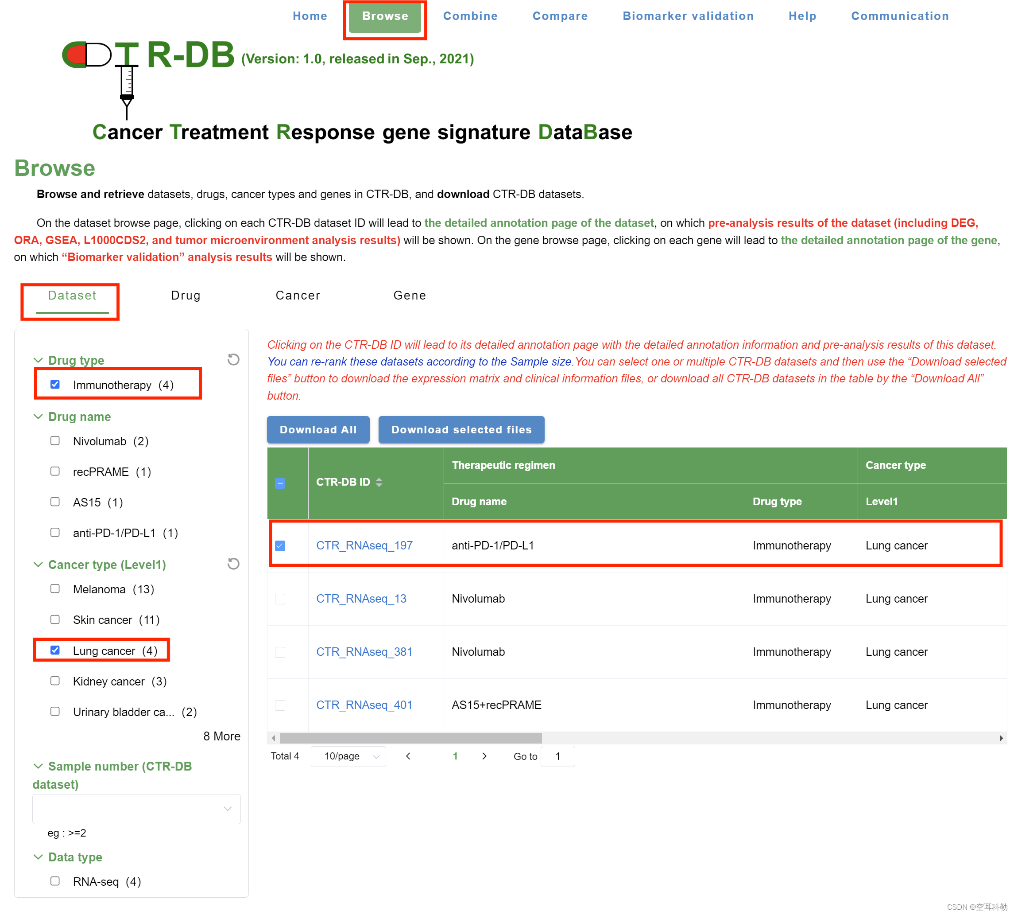Screen dimensions: 1014x915
Task: Open the CTR_RNAseq_197 dataset page
Action: pos(364,545)
